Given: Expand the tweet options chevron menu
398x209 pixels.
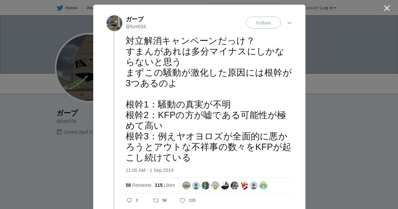Looking at the screenshot, I should tap(289, 23).
